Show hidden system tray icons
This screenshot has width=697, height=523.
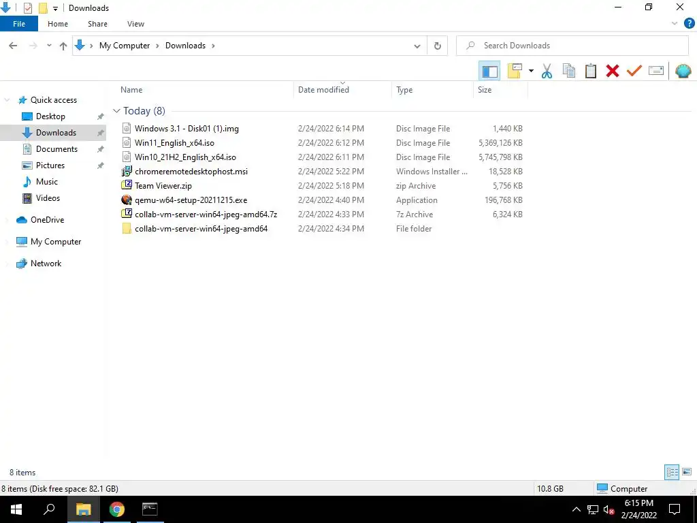tap(576, 509)
